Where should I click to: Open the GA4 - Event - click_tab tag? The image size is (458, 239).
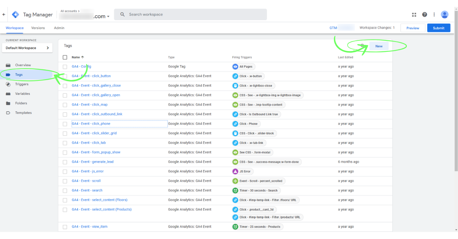[x=89, y=143]
